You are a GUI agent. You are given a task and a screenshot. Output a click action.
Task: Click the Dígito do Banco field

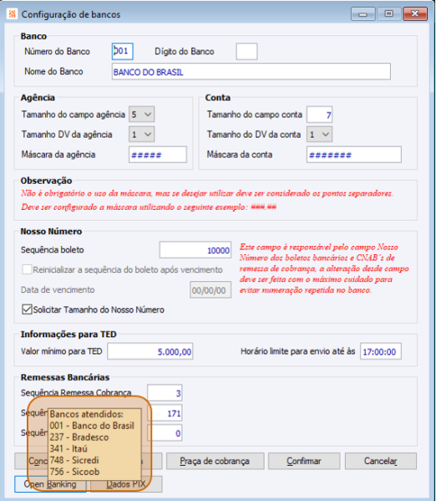pyautogui.click(x=246, y=52)
